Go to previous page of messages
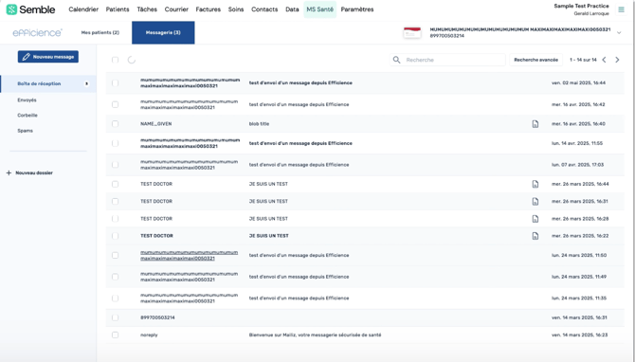The height and width of the screenshot is (362, 635). tap(605, 60)
